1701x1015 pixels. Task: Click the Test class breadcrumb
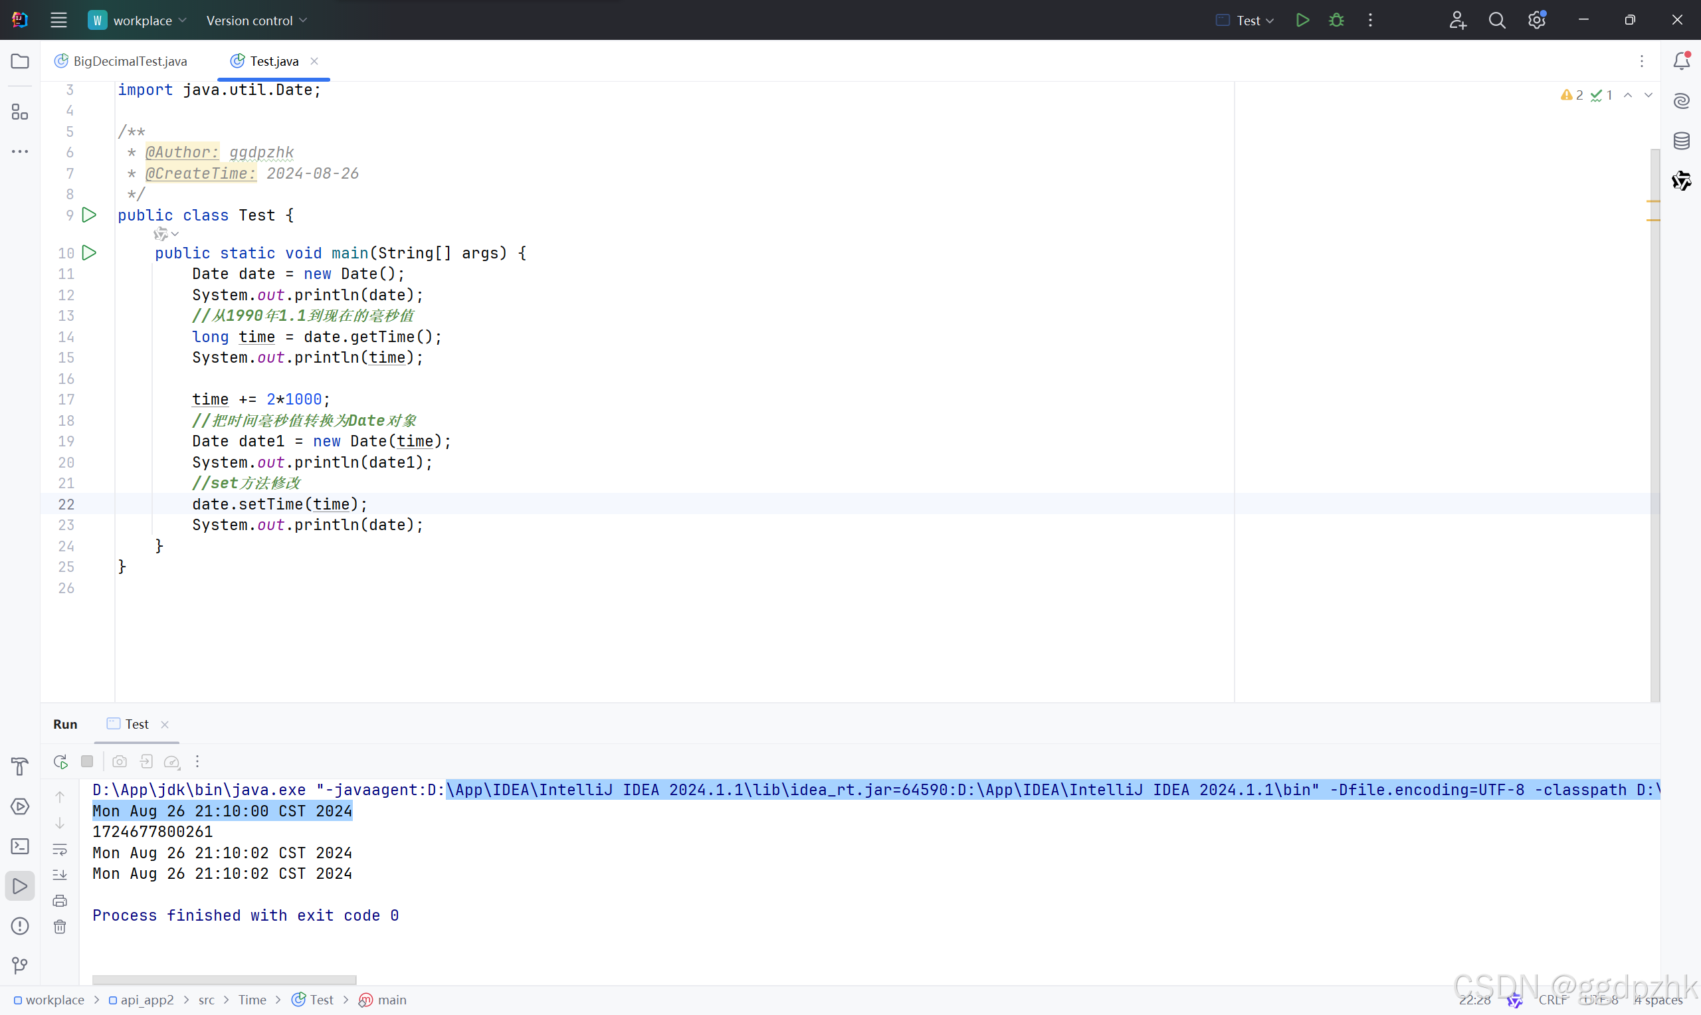[313, 1000]
